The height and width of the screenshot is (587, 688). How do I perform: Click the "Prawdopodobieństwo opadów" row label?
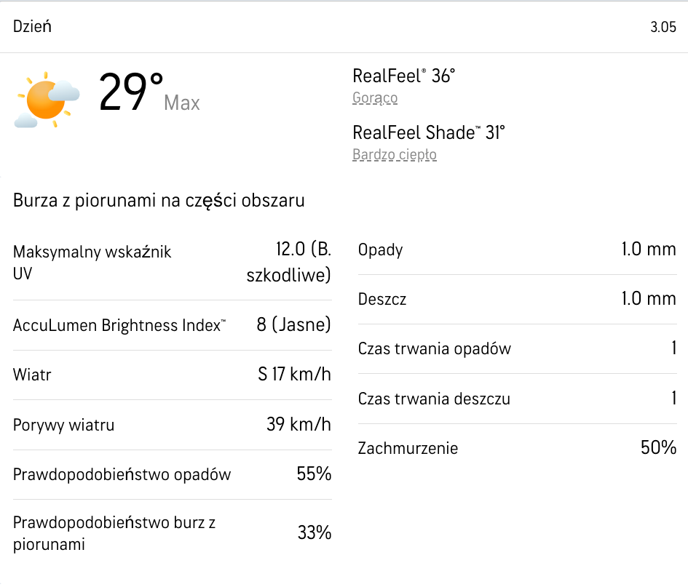point(122,475)
